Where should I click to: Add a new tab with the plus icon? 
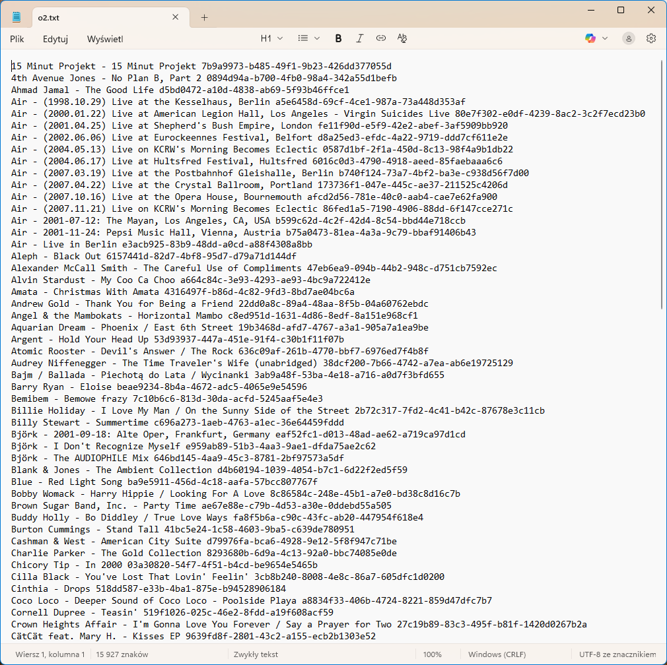[x=204, y=18]
